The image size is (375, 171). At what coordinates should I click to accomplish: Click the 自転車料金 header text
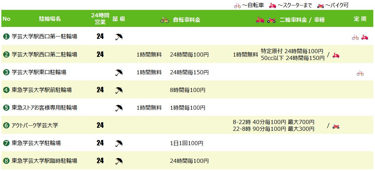coord(187,20)
